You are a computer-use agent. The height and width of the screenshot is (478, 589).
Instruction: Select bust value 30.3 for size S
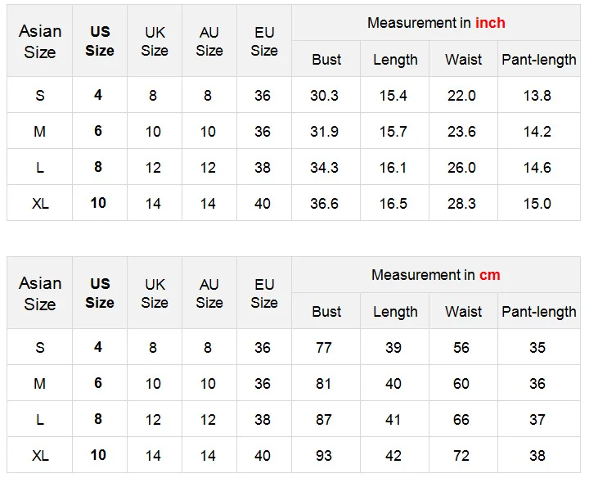point(324,96)
